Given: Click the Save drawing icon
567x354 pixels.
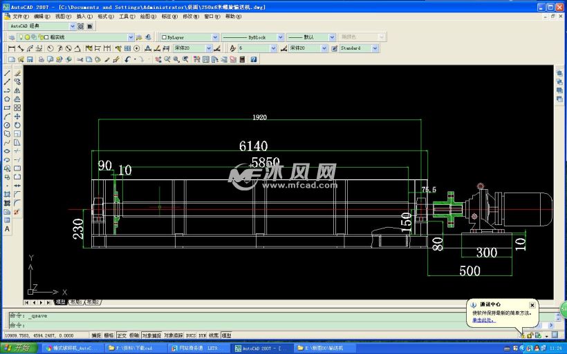Looking at the screenshot, I should [x=30, y=59].
